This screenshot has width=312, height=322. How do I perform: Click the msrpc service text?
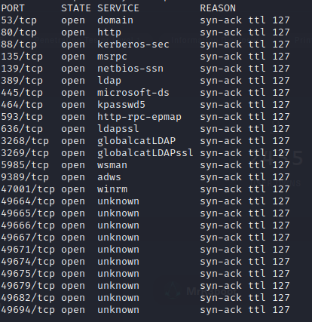tap(112, 57)
